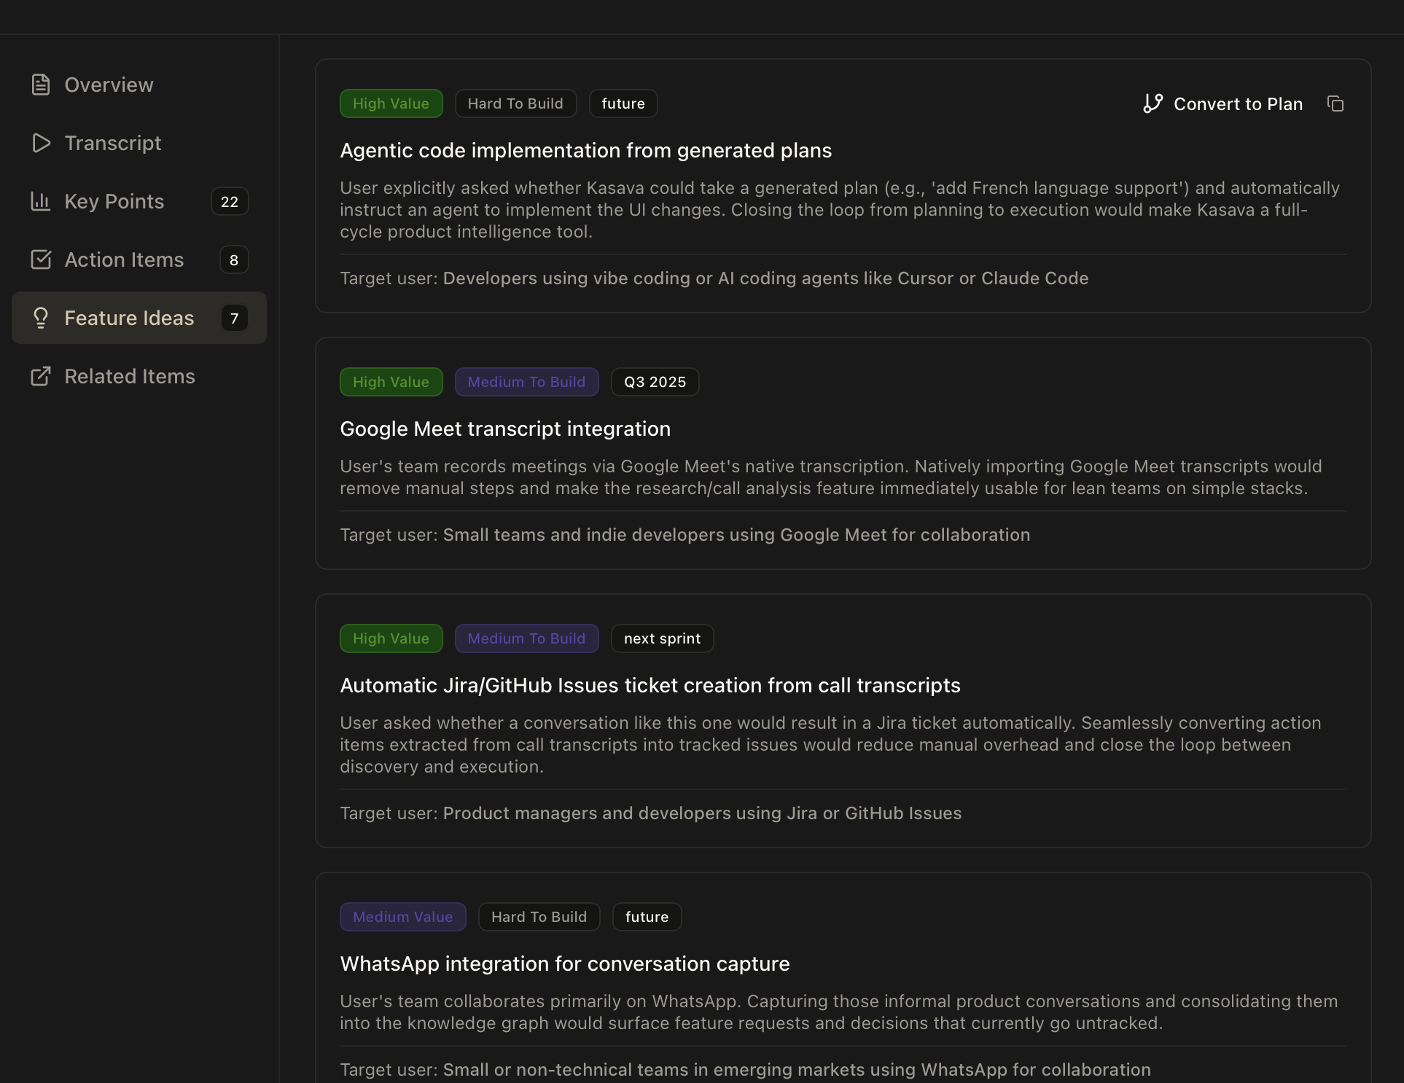The height and width of the screenshot is (1083, 1404).
Task: Click the Action Items checklist icon
Action: pyautogui.click(x=41, y=259)
